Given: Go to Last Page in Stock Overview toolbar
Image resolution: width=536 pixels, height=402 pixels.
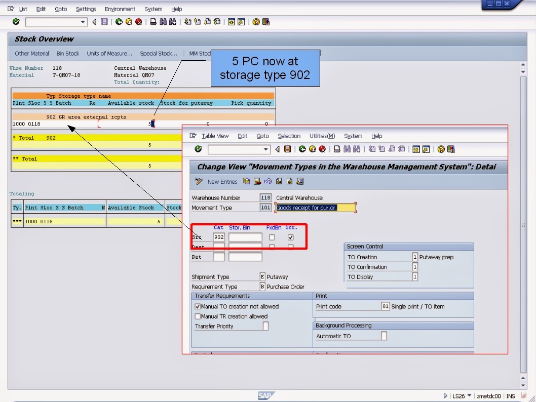Looking at the screenshot, I should (217, 22).
